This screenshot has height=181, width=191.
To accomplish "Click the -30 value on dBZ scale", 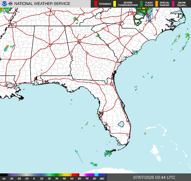I will coord(11,178).
